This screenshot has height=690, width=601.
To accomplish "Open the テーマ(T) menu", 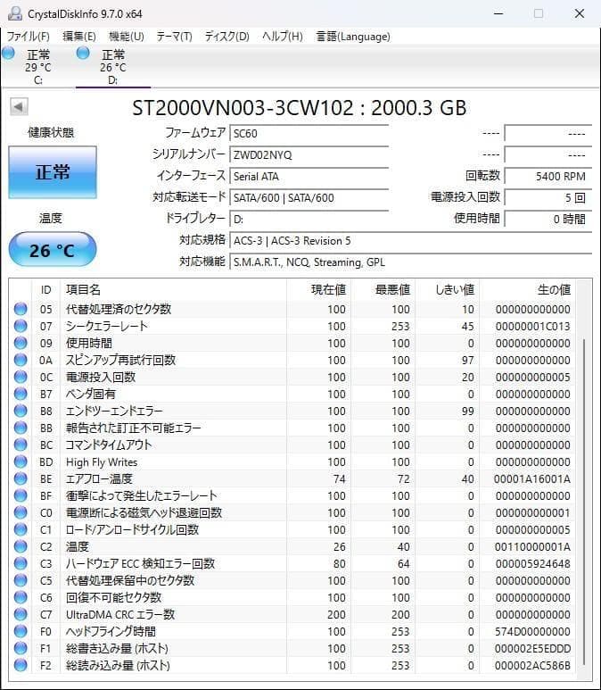I will tap(175, 36).
